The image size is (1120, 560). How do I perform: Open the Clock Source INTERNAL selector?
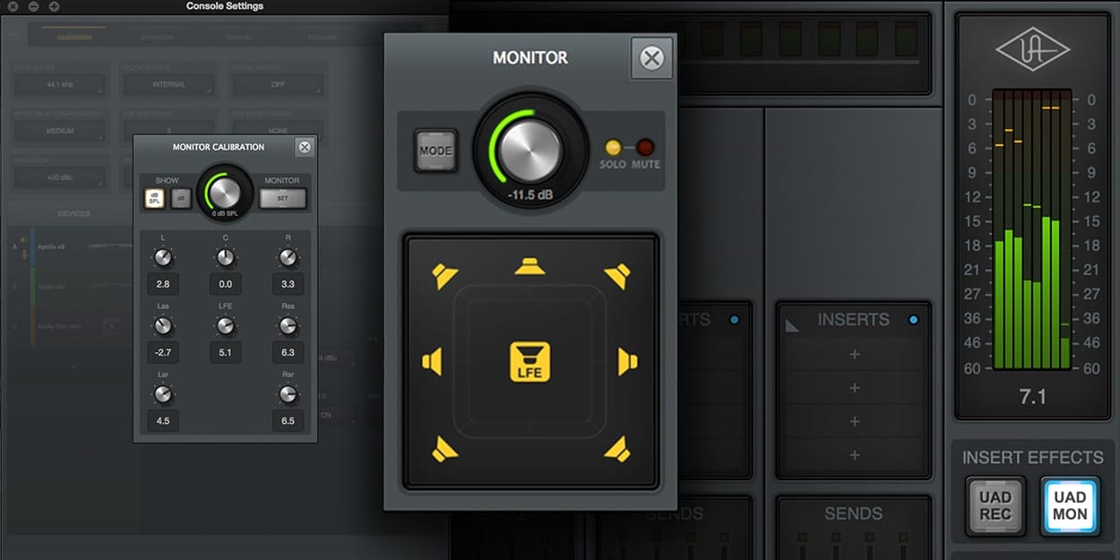pos(168,84)
